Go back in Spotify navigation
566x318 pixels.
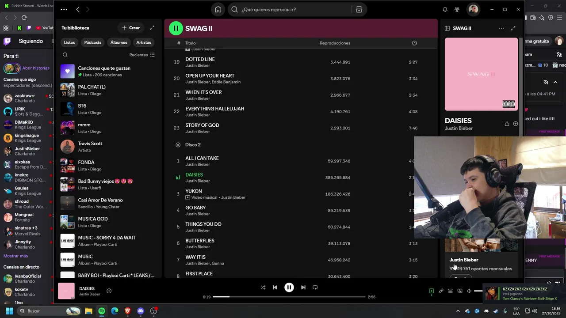78,9
